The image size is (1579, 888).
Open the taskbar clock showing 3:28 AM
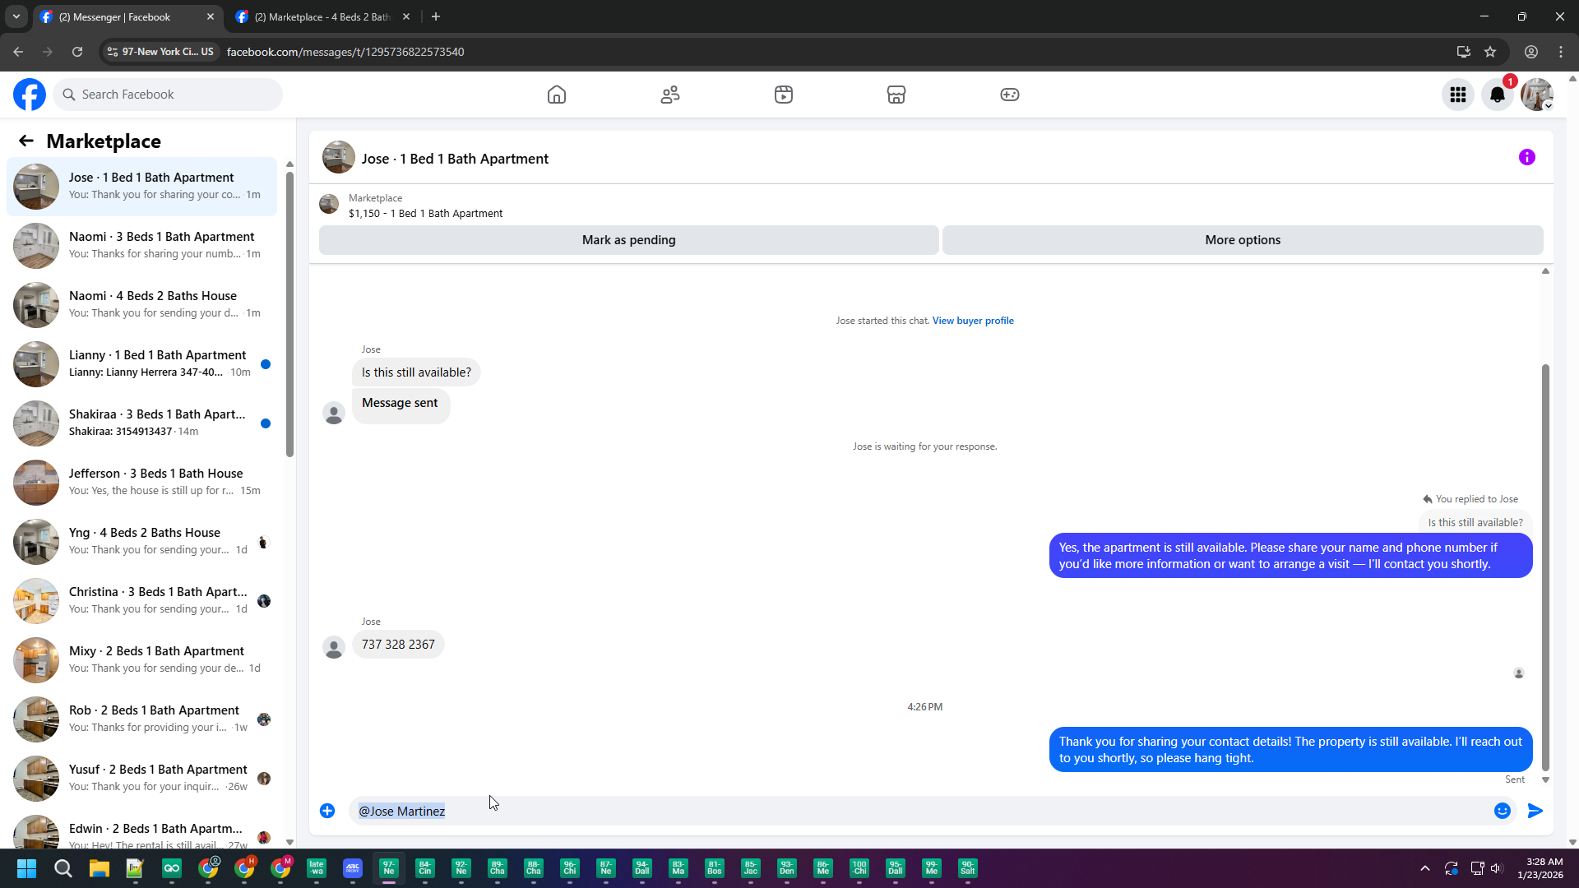pyautogui.click(x=1540, y=869)
